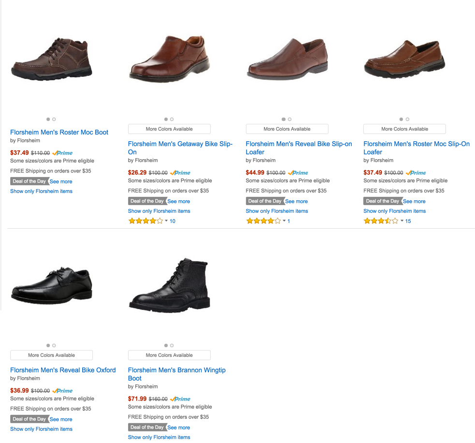Open the rating dropdown beside Getaway Slip-On stars

coord(166,221)
